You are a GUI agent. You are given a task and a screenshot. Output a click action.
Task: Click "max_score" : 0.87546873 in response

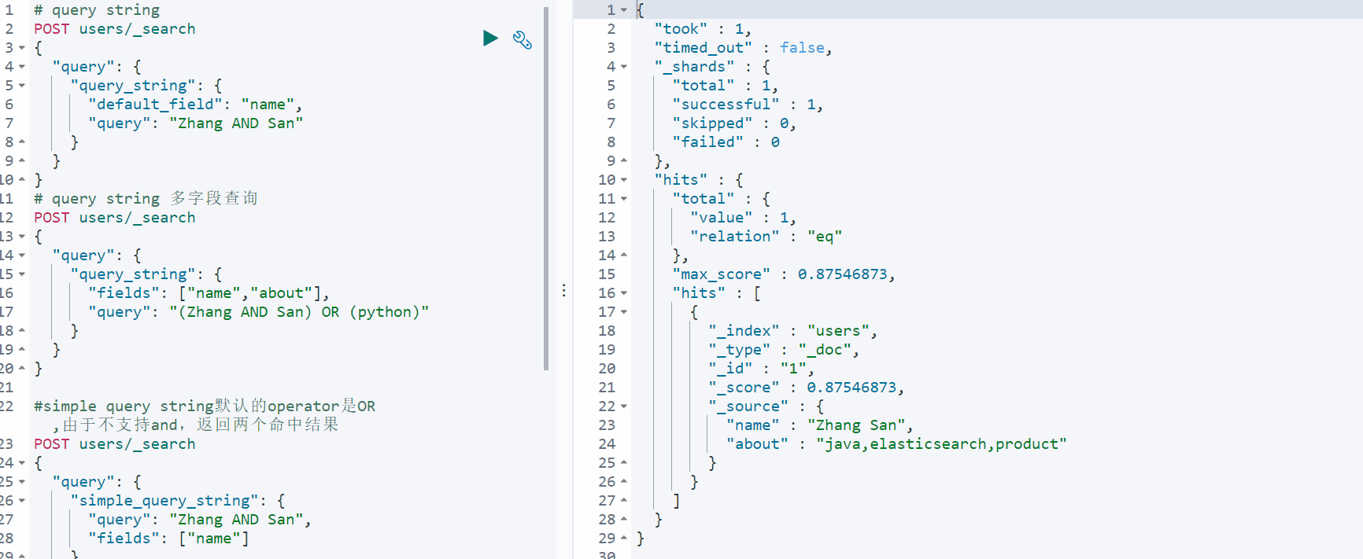click(x=784, y=274)
